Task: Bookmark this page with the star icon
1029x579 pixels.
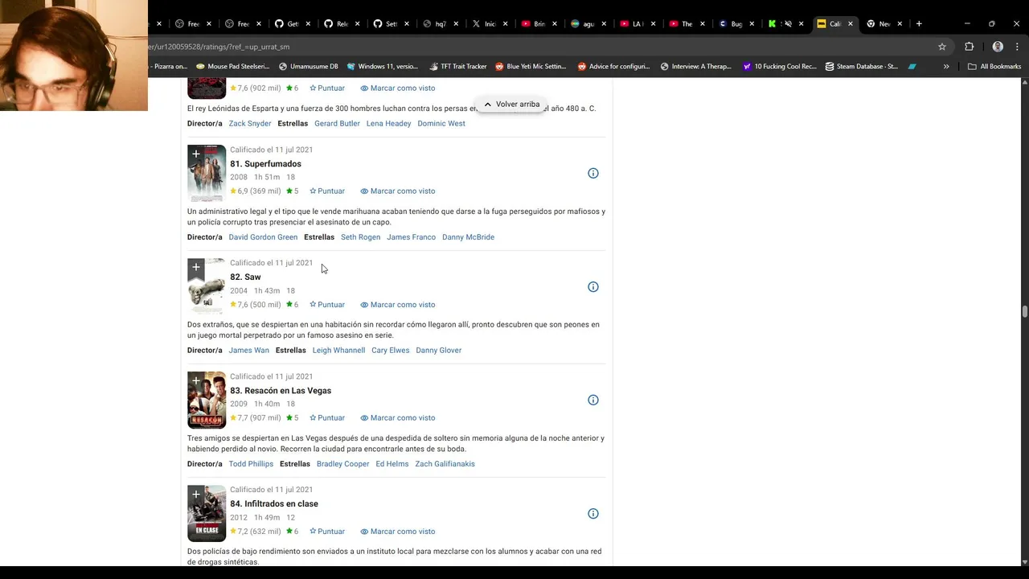Action: point(942,47)
